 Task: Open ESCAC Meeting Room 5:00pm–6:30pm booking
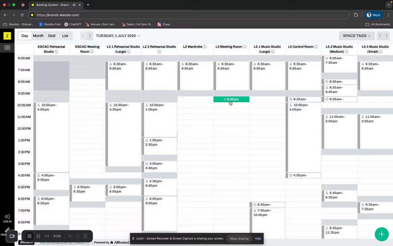tap(88, 193)
